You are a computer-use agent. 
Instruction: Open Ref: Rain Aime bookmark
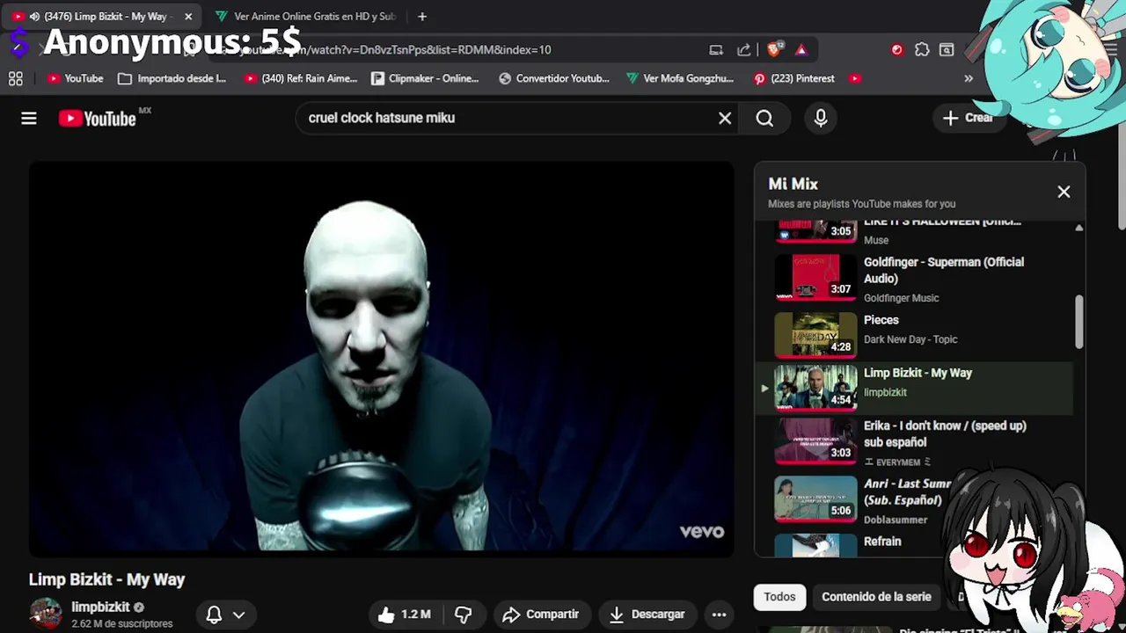[x=301, y=78]
